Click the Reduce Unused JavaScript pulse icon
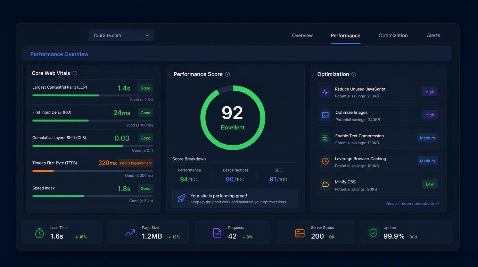The image size is (478, 267). [325, 92]
